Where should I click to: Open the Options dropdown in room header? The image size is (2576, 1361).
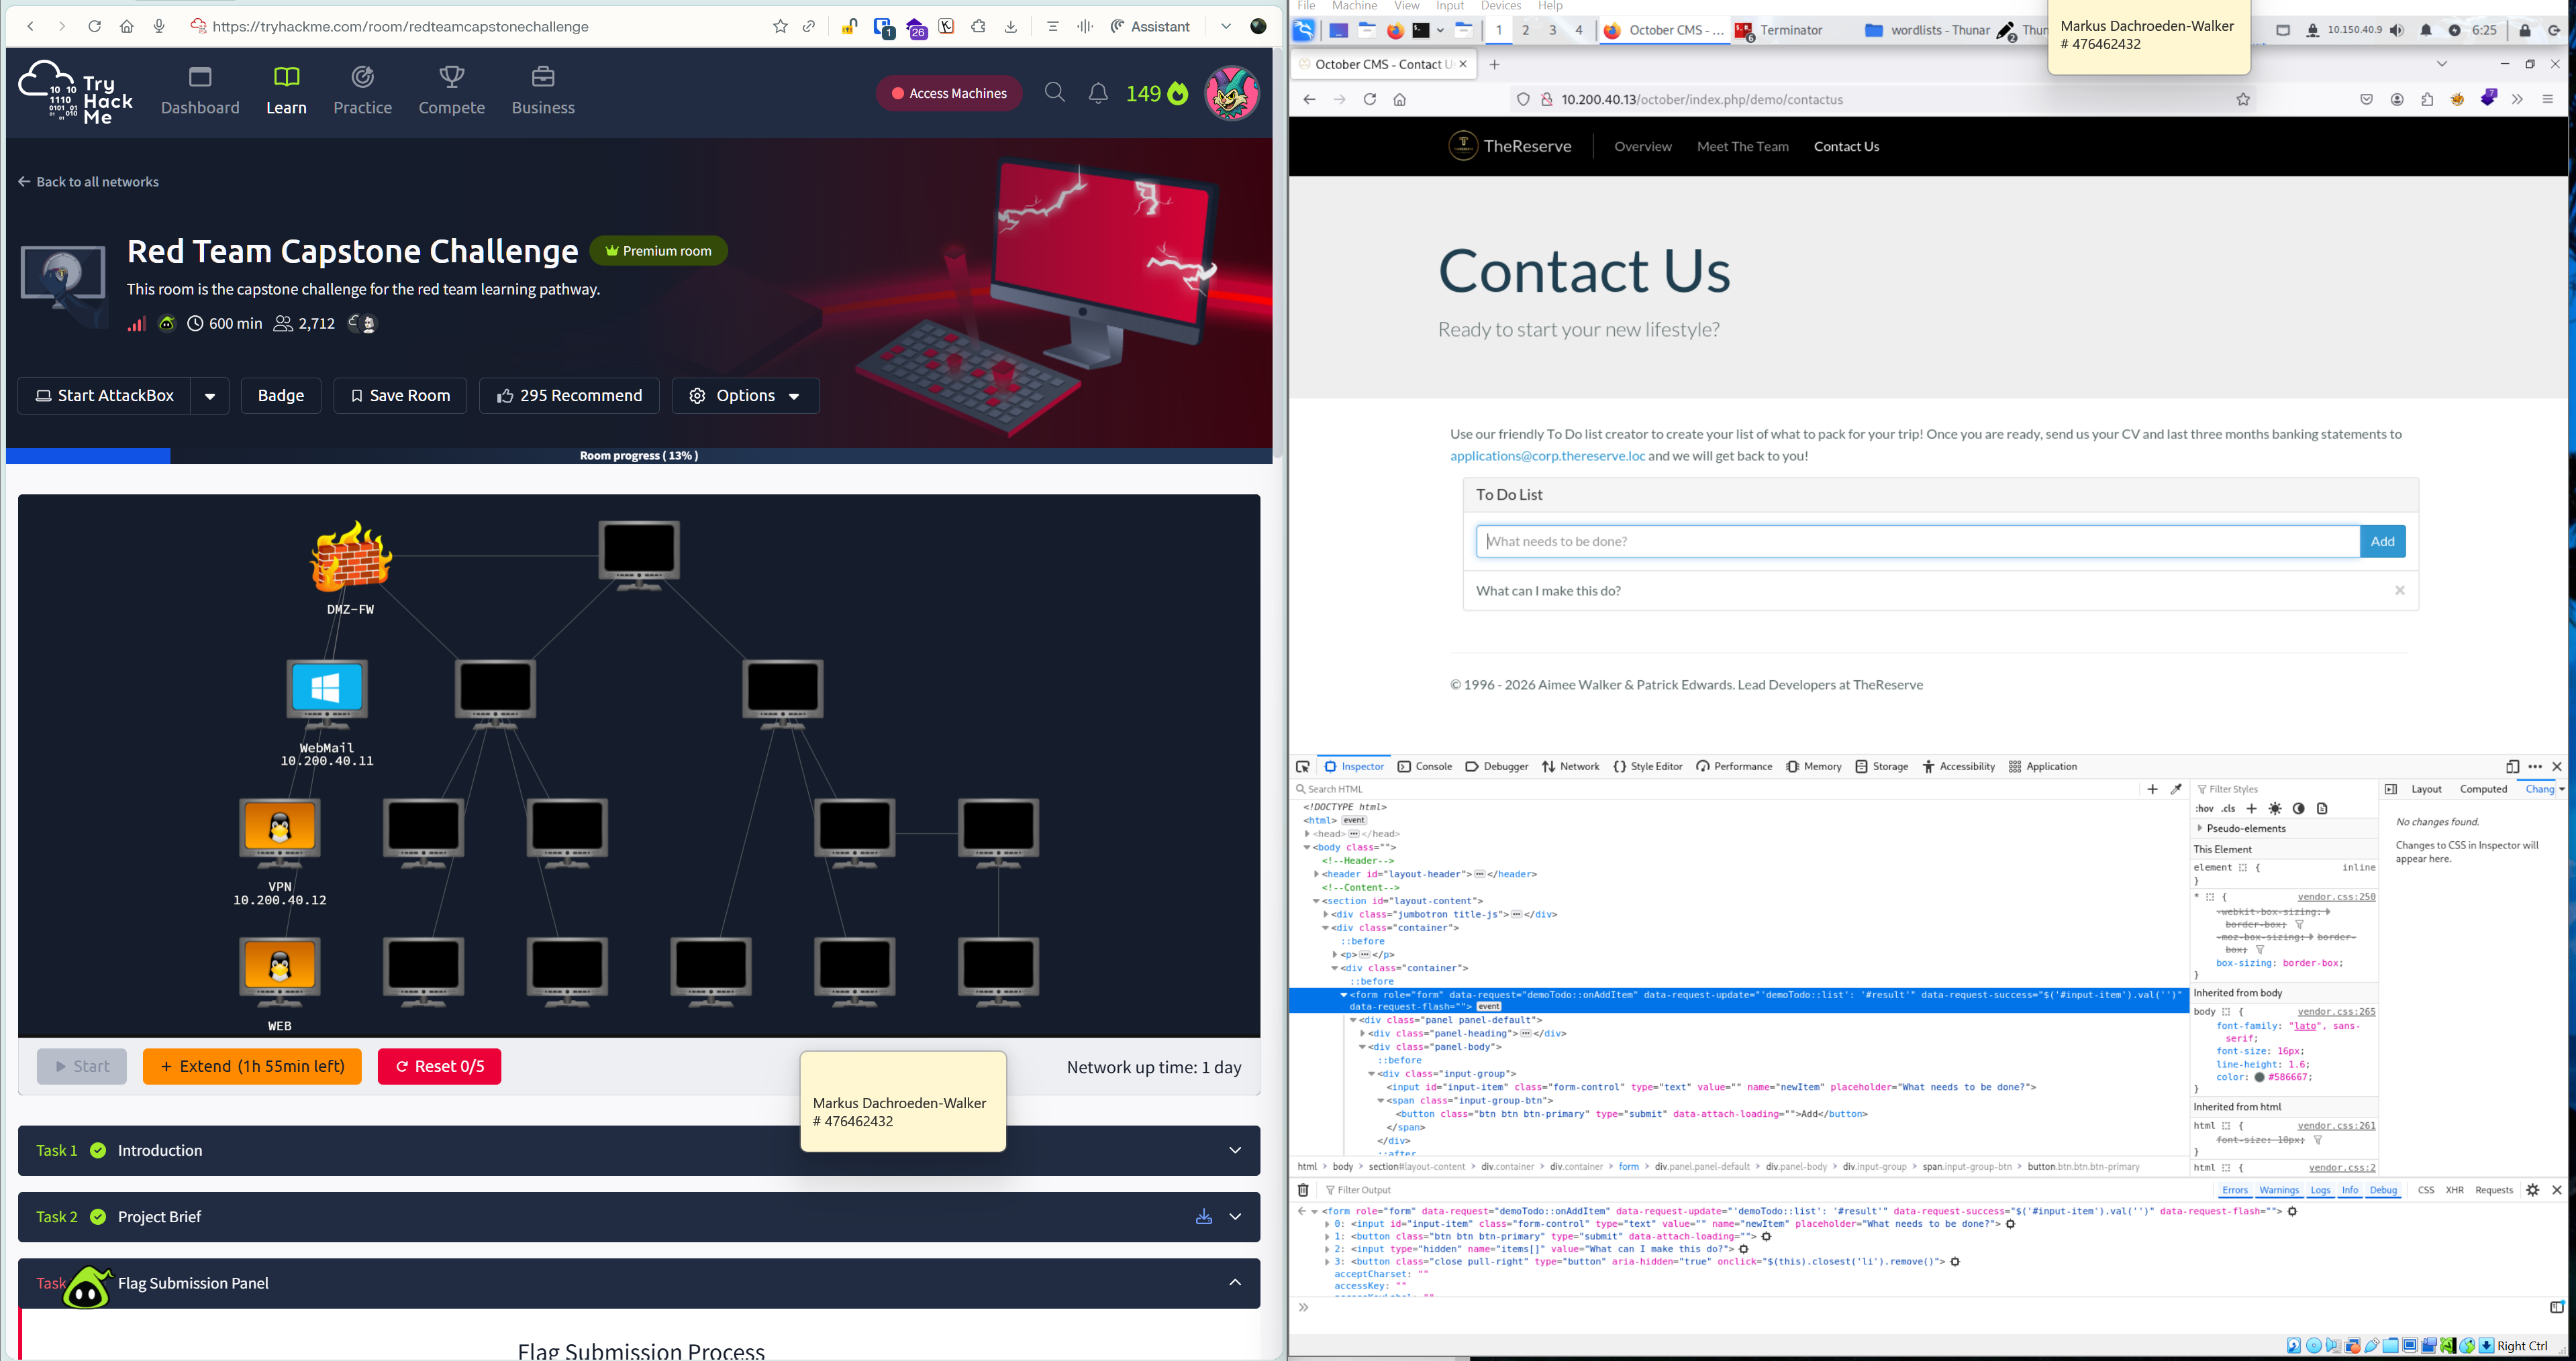point(745,396)
